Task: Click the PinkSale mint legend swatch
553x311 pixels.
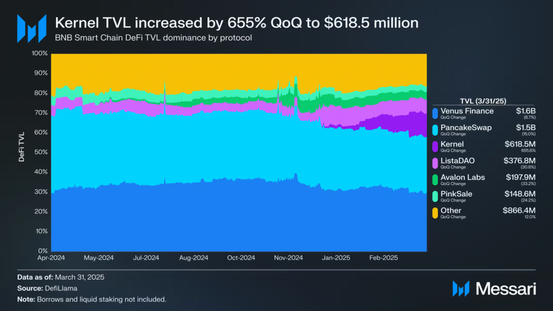Action: click(435, 196)
